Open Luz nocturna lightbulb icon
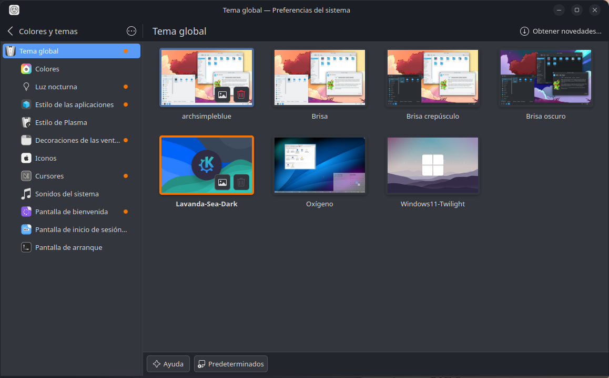The height and width of the screenshot is (378, 609). [26, 87]
